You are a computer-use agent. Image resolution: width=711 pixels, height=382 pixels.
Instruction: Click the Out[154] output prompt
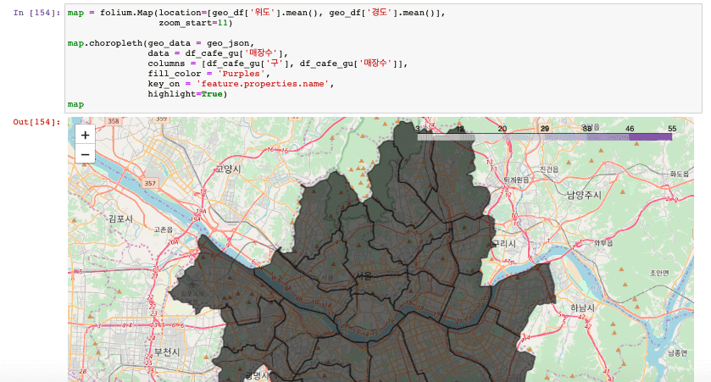(36, 122)
